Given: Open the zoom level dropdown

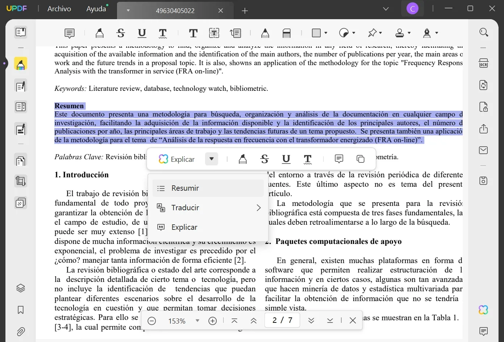Looking at the screenshot, I should point(197,321).
